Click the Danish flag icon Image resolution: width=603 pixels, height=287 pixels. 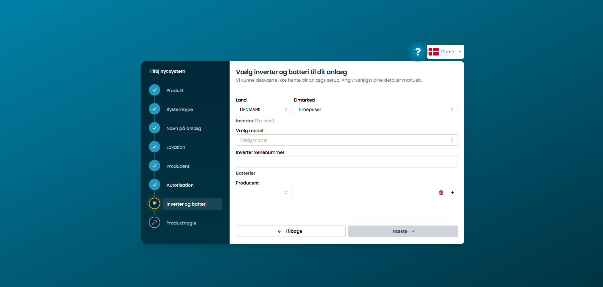click(434, 52)
